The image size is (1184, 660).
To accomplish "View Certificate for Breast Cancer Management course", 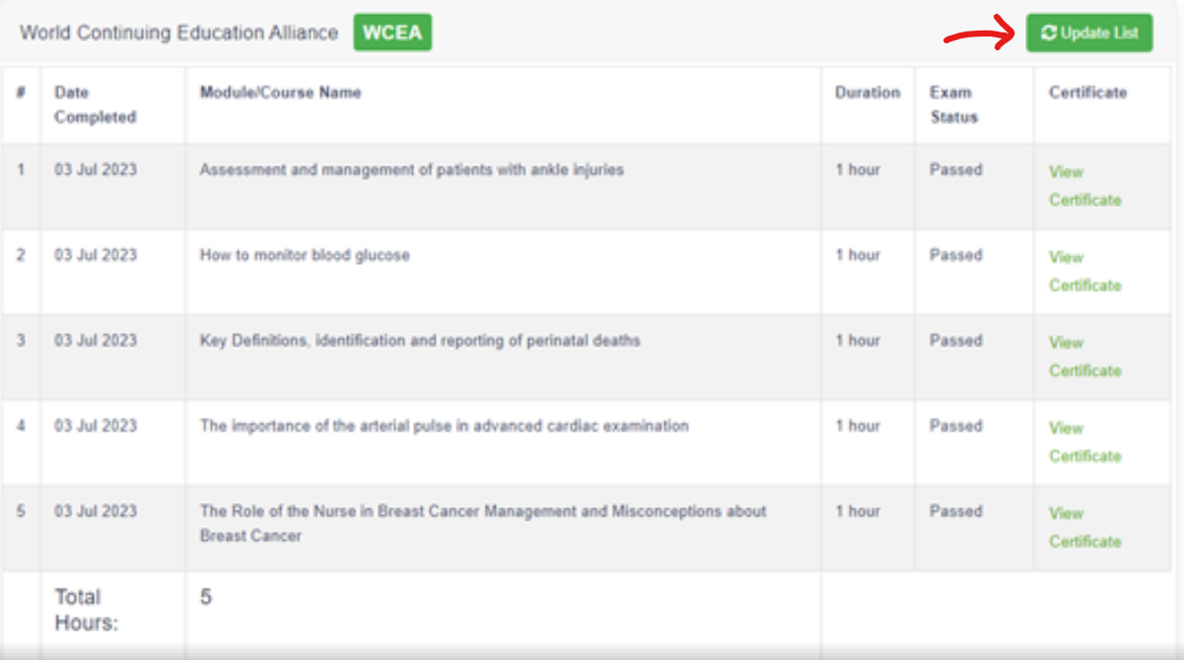I will (x=1084, y=527).
